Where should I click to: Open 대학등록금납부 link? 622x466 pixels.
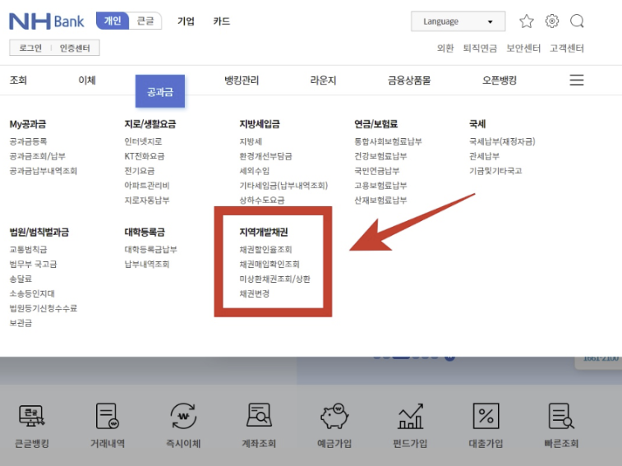[x=150, y=249]
